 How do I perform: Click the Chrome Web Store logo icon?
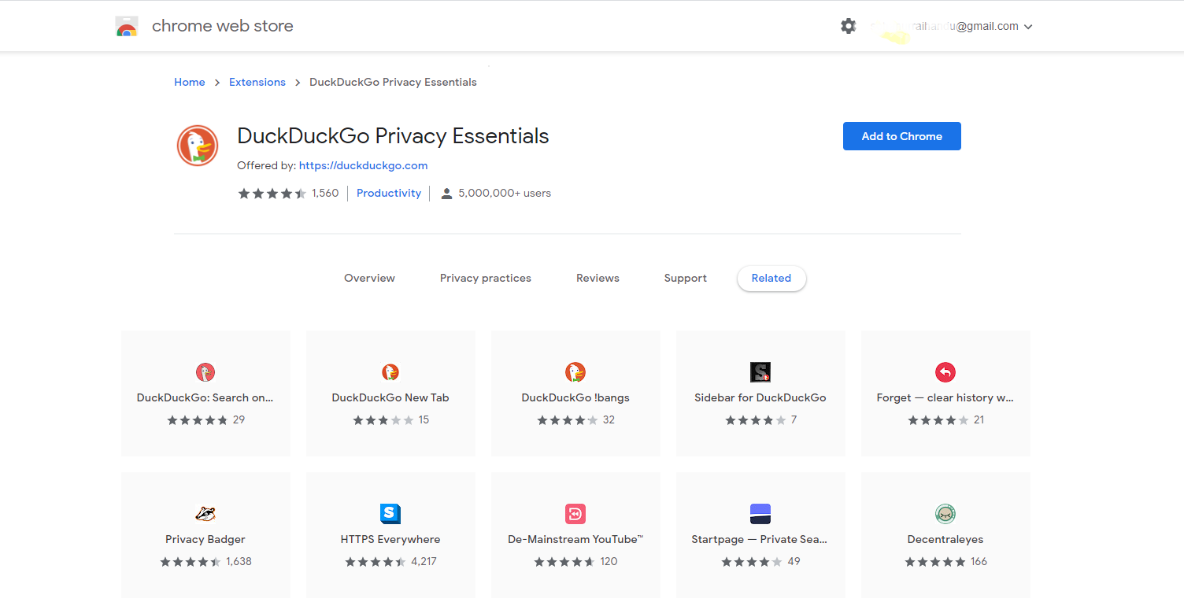(126, 26)
